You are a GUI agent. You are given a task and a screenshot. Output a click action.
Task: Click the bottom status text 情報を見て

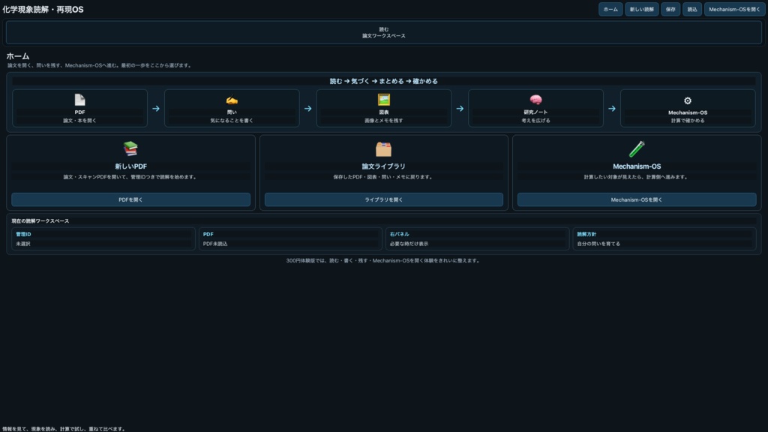click(x=64, y=429)
